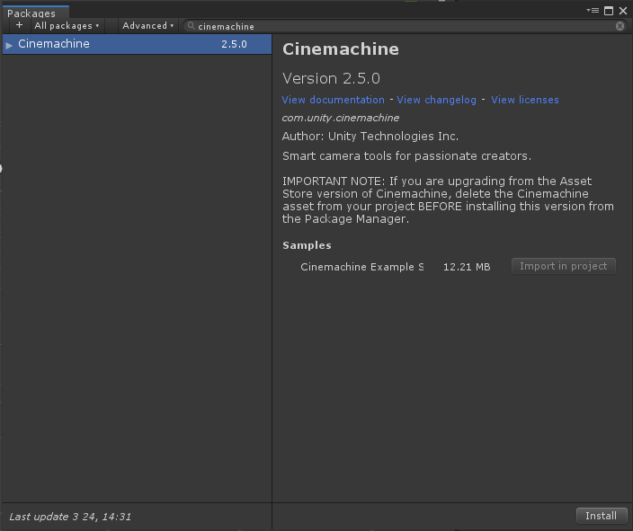
Task: Click the 12.21 MB sample size
Action: coord(467,267)
